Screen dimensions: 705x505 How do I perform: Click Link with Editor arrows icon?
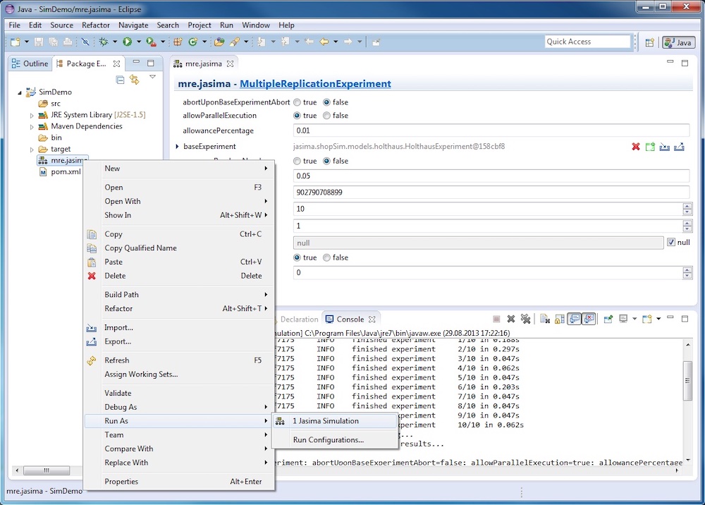pos(134,80)
